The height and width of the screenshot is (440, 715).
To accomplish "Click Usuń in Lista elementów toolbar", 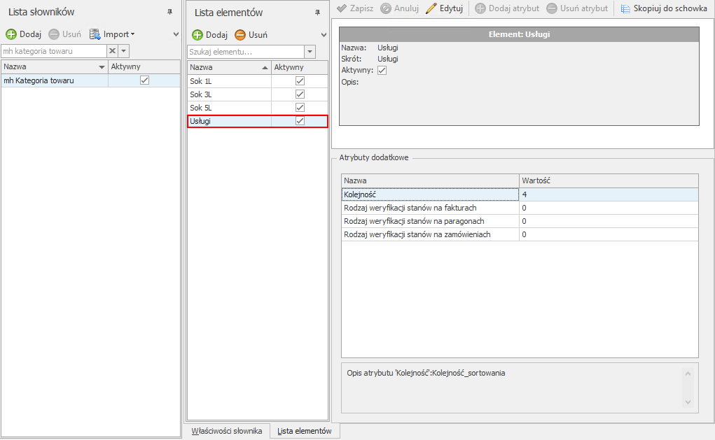I will pyautogui.click(x=251, y=34).
